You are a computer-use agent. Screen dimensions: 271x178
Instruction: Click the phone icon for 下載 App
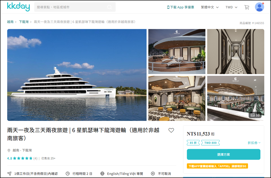coord(168,7)
